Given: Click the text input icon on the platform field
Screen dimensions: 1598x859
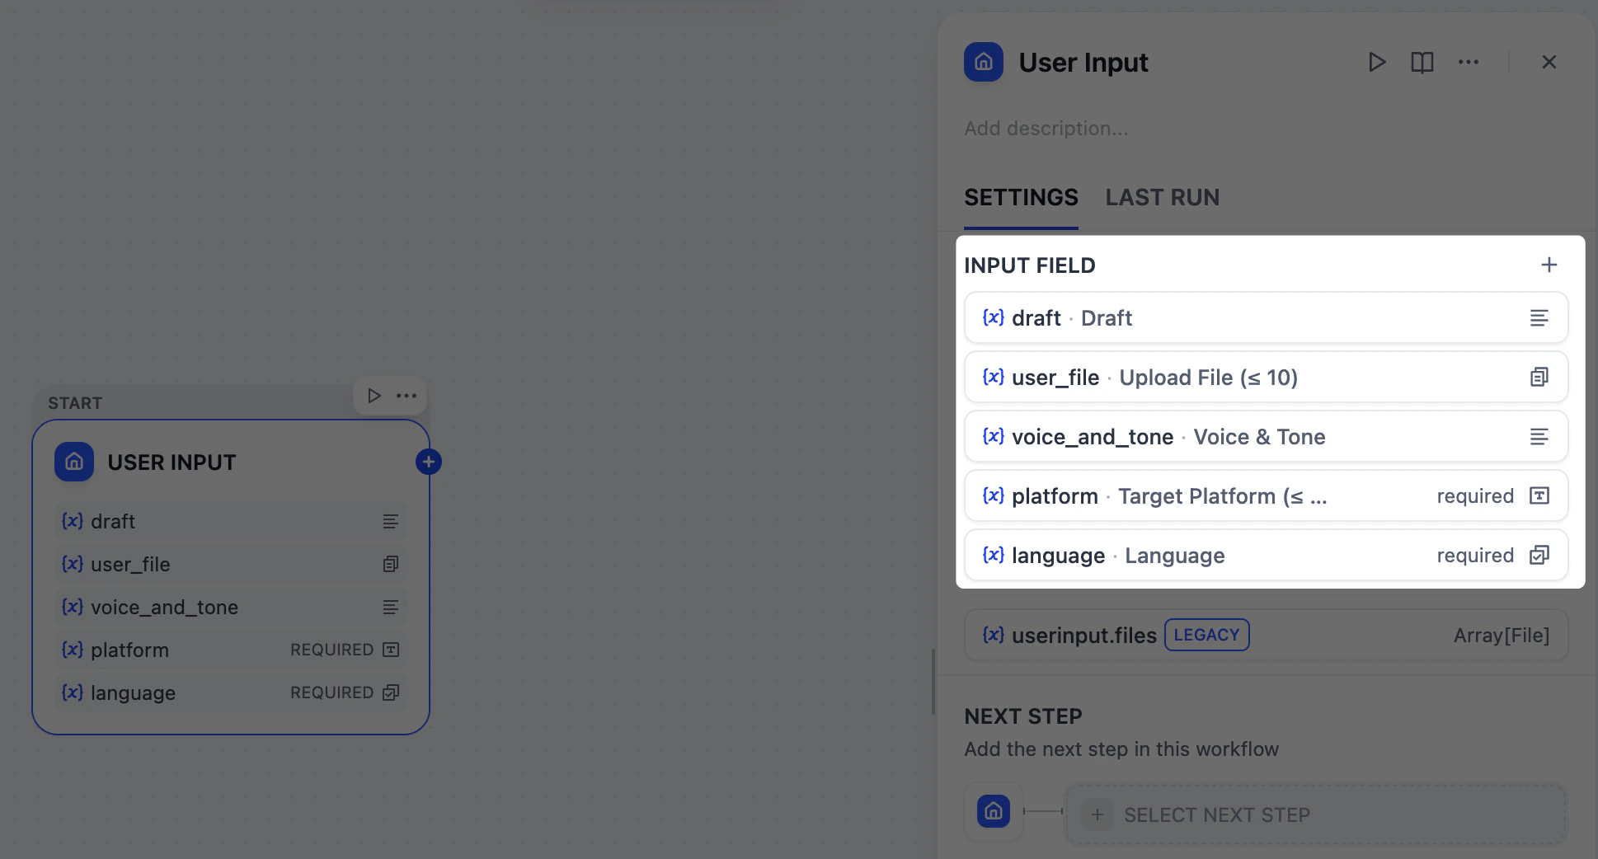Looking at the screenshot, I should [x=1539, y=495].
